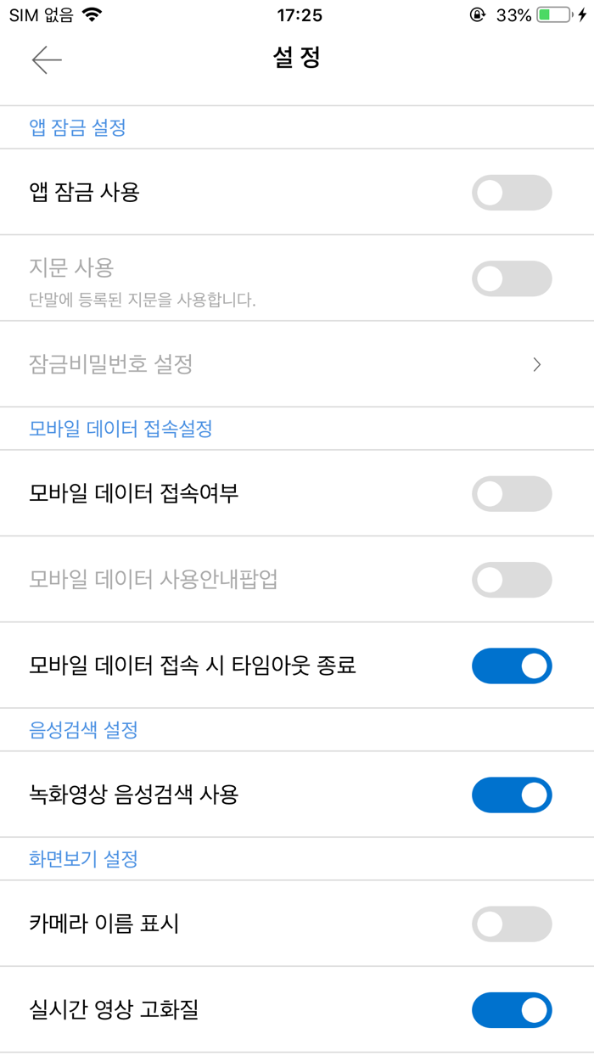
Task: Tap the 설정 title at the top
Action: [x=297, y=59]
